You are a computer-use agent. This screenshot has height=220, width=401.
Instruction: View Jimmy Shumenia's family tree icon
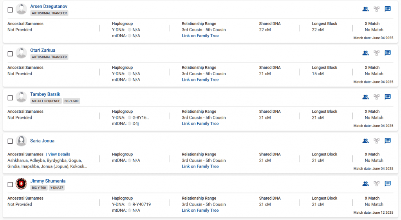(376, 183)
